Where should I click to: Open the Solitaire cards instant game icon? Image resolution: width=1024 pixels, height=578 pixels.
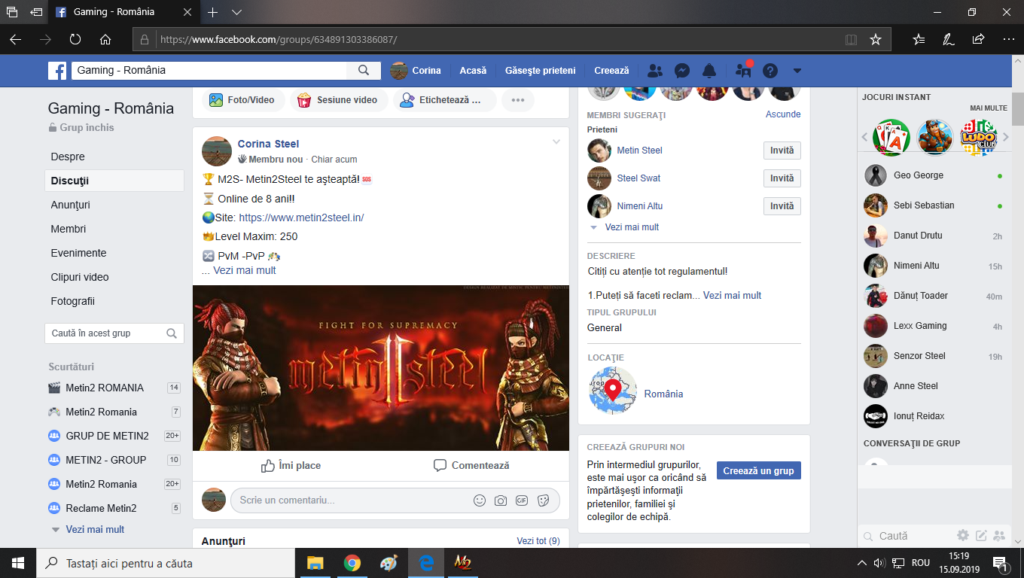point(891,138)
